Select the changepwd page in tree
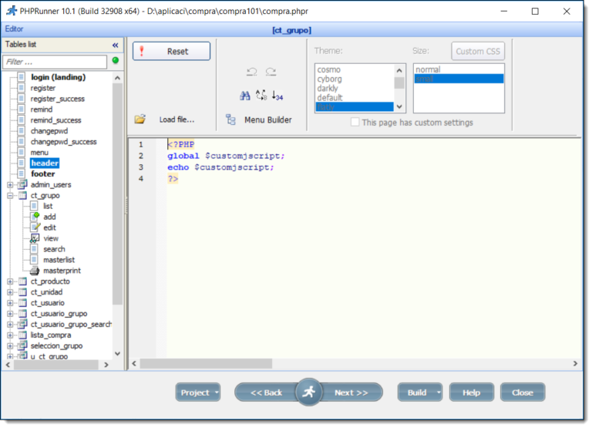The image size is (592, 428). [49, 130]
